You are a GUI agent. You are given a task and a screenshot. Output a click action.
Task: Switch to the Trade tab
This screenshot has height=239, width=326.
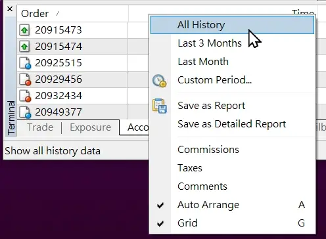(40, 127)
